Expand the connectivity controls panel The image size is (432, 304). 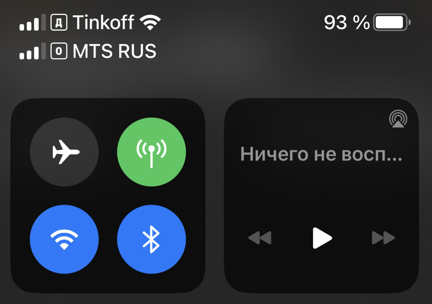point(108,196)
